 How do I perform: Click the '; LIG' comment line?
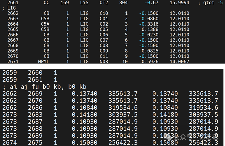tap(9, 8)
